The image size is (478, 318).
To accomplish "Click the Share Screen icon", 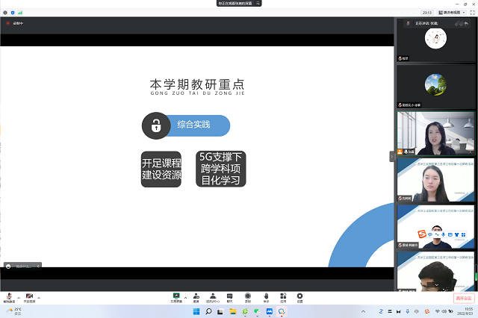I will pos(176,298).
